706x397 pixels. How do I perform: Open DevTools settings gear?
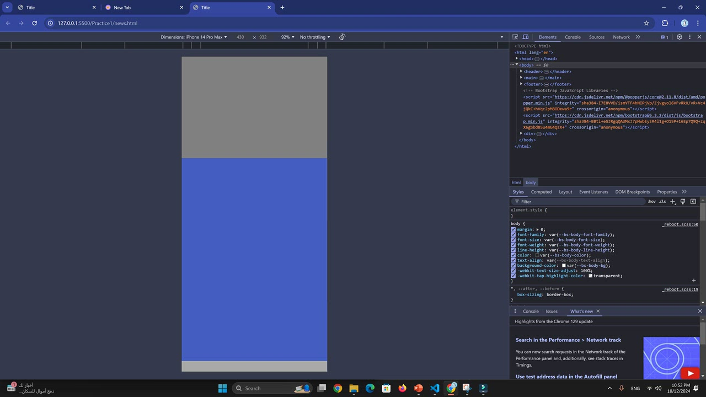(680, 37)
